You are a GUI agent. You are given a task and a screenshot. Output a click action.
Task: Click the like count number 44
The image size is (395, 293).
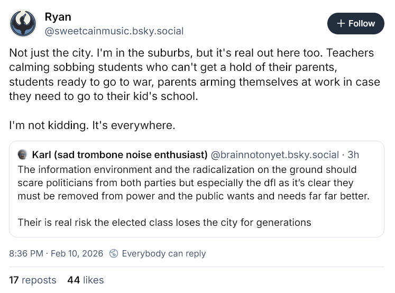[x=74, y=280]
